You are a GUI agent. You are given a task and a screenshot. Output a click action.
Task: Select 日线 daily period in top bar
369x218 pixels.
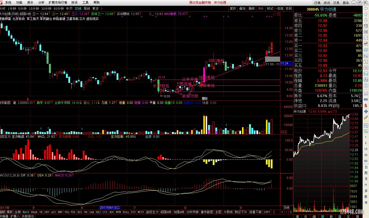[78, 9]
